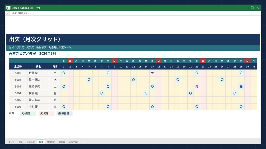Select S001 attendance cell for day 1
The width and height of the screenshot is (266, 149).
click(x=64, y=73)
